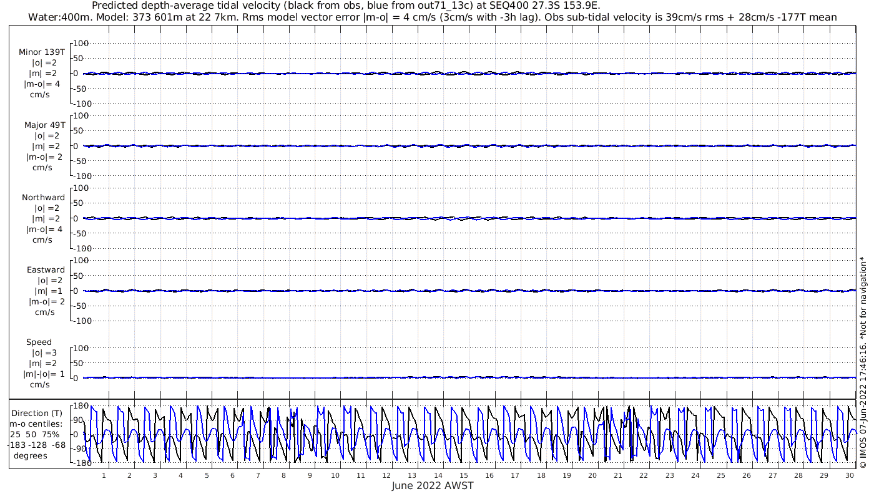874x499 pixels.
Task: Click the IMOS copyright 'Not for navigation' vertical text
Action: point(863,362)
